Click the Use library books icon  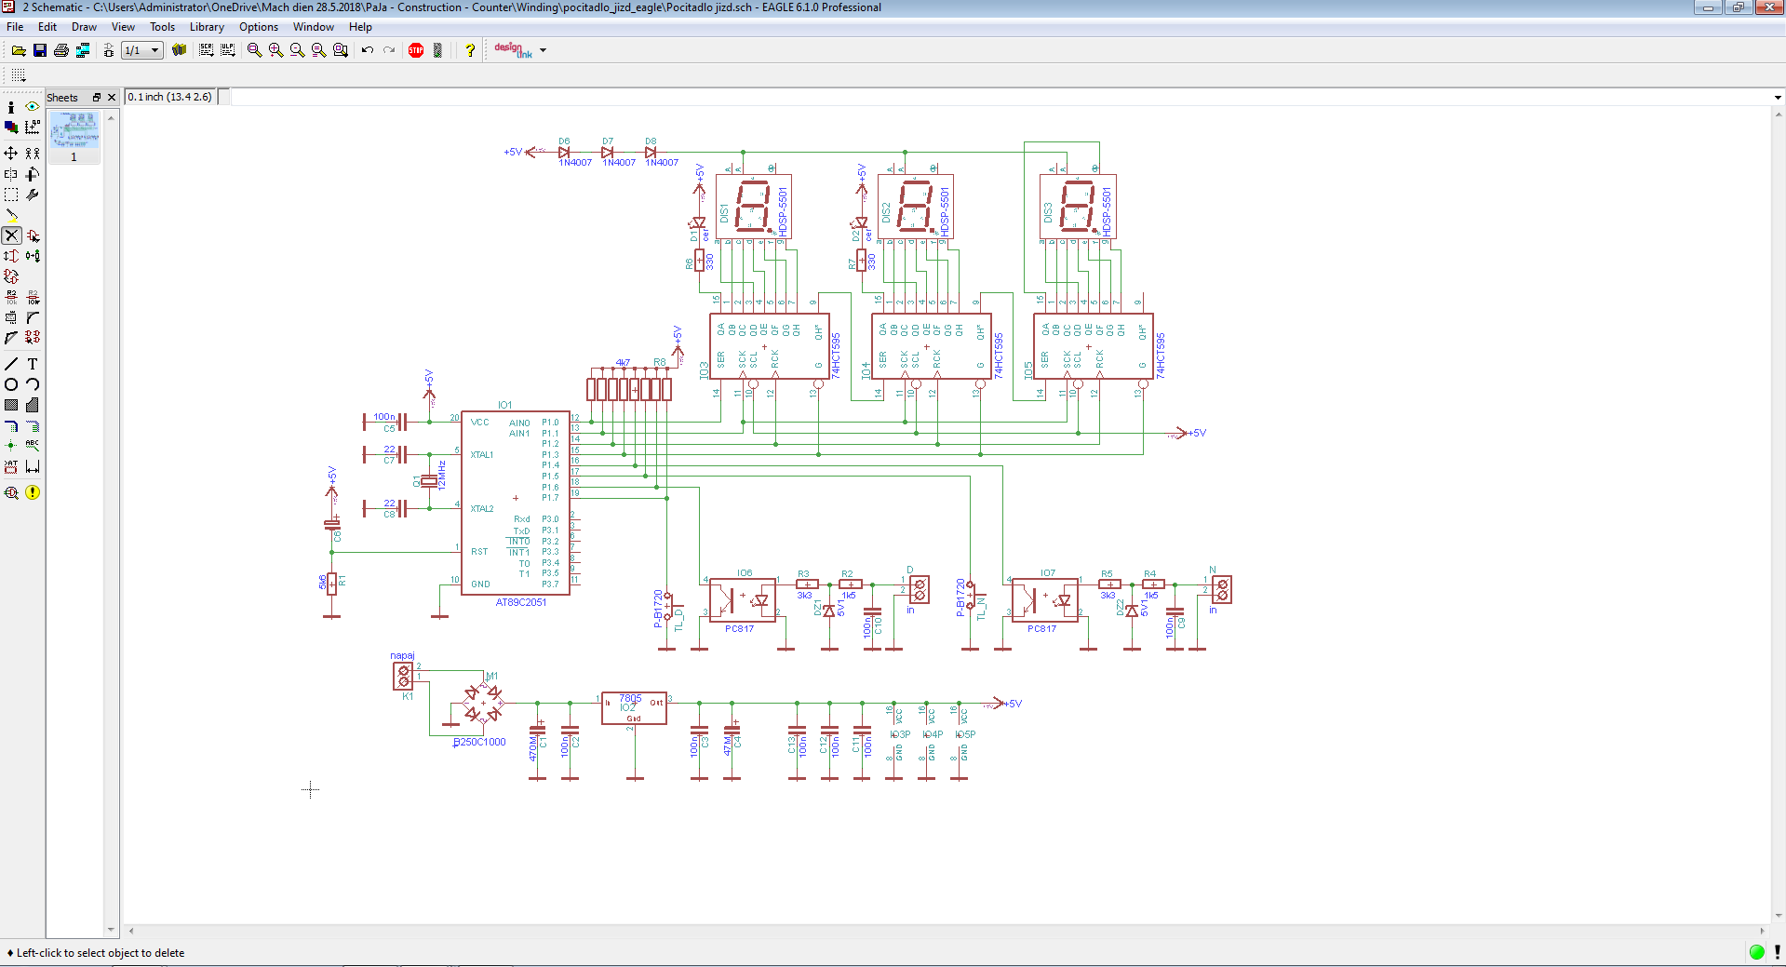[180, 50]
